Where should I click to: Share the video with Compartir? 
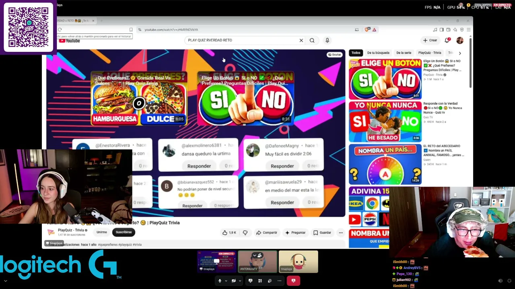click(x=267, y=232)
